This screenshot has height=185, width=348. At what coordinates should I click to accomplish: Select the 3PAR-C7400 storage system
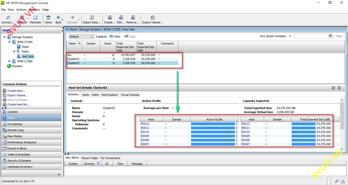pyautogui.click(x=25, y=61)
